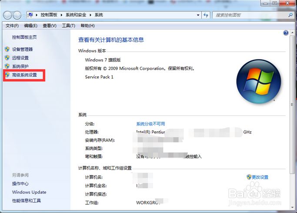Click the Windows 版本 section heading

[92, 51]
